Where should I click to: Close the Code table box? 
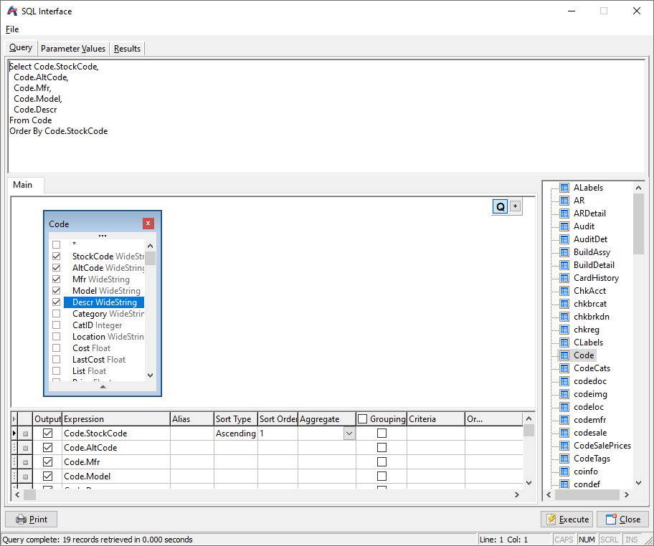point(148,224)
